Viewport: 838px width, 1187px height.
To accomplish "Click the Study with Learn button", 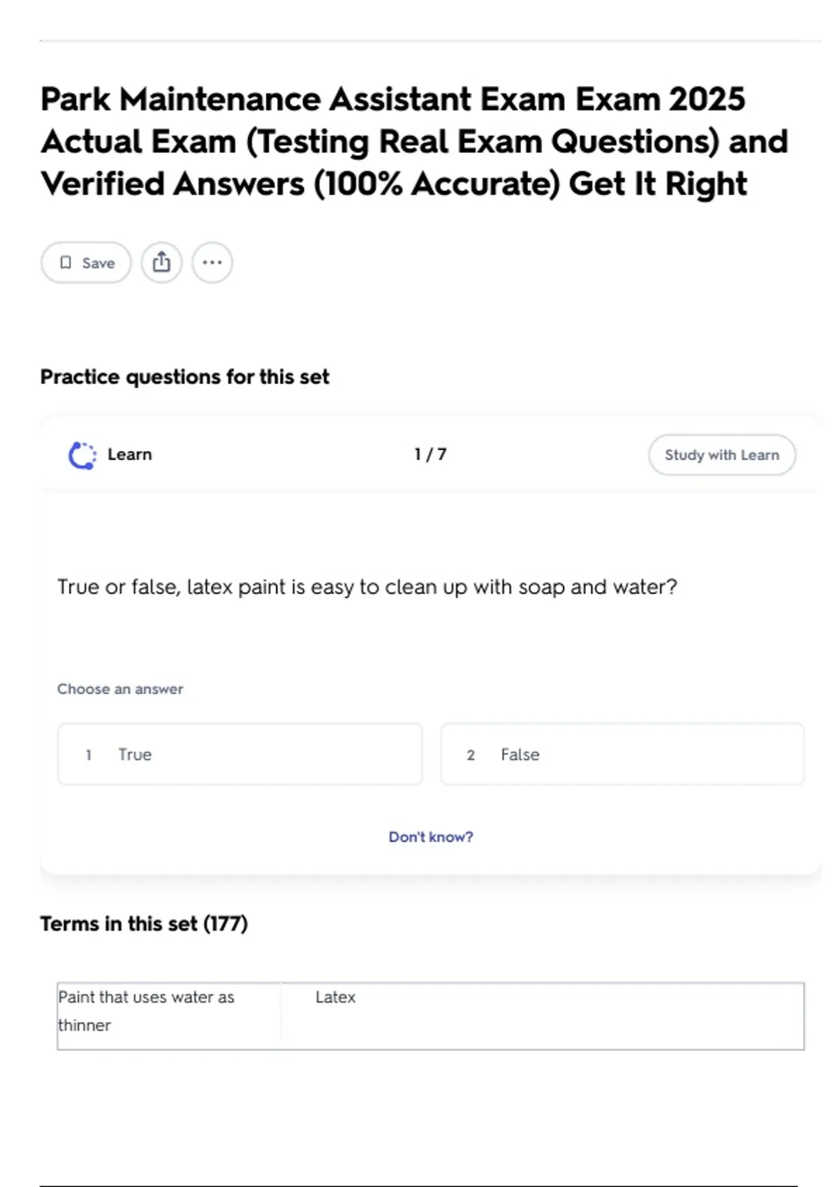I will click(721, 455).
